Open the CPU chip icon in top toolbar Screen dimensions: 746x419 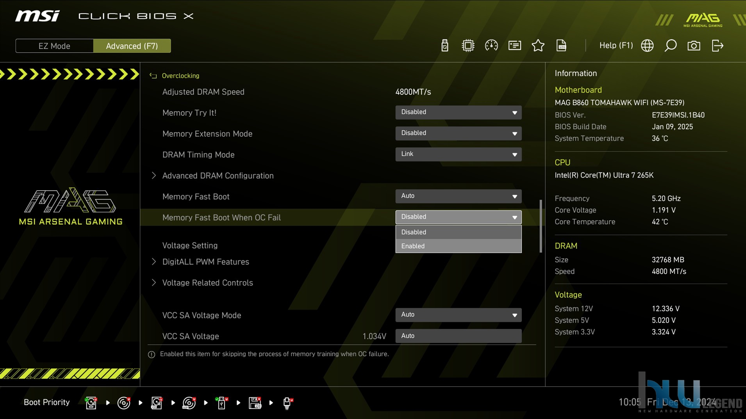click(x=468, y=46)
